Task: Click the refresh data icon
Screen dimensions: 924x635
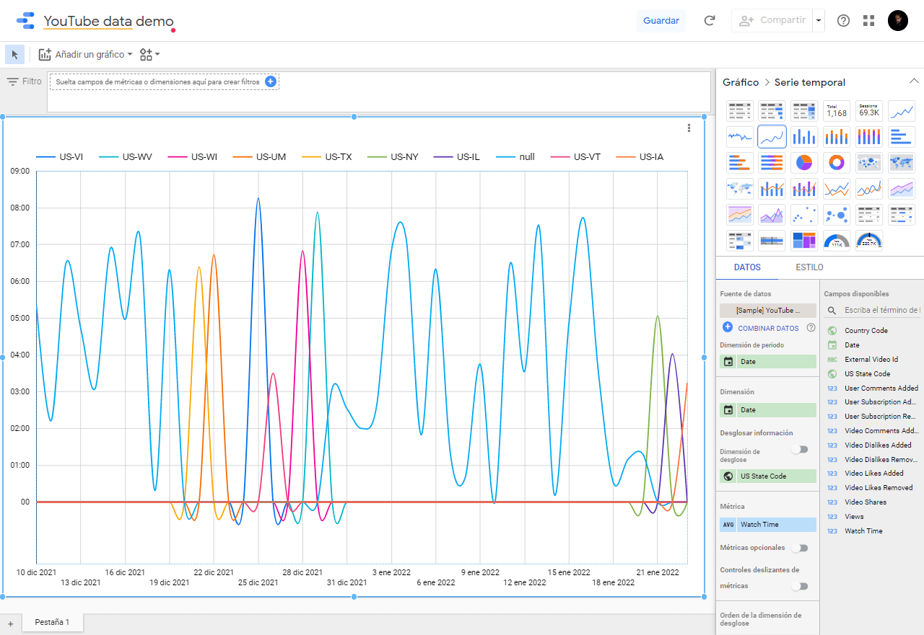Action: [x=710, y=21]
